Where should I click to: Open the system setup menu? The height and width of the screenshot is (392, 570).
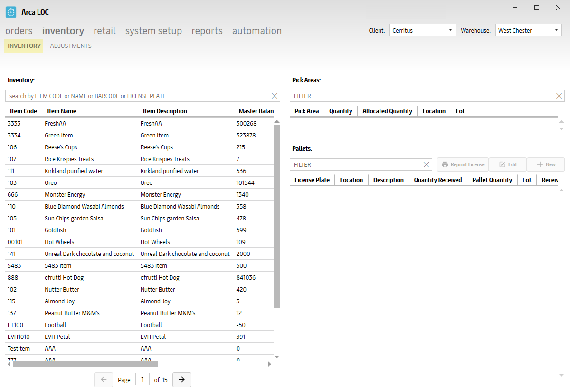click(153, 31)
